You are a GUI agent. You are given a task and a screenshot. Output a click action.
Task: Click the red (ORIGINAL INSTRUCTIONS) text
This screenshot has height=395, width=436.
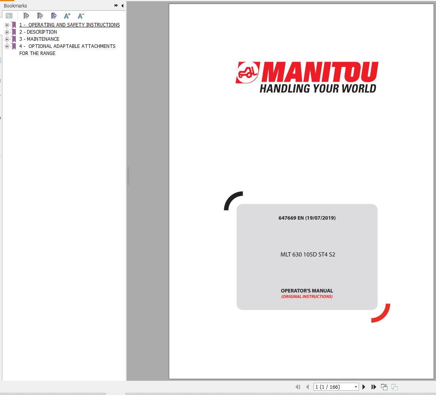point(307,296)
